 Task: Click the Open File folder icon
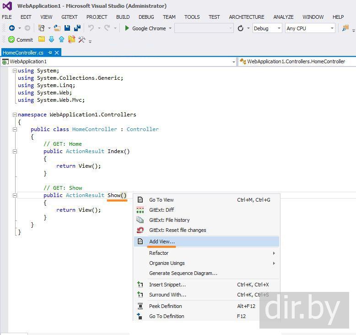coord(57,28)
